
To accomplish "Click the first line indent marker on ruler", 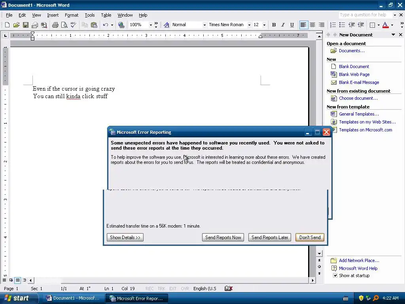I will tap(32, 34).
